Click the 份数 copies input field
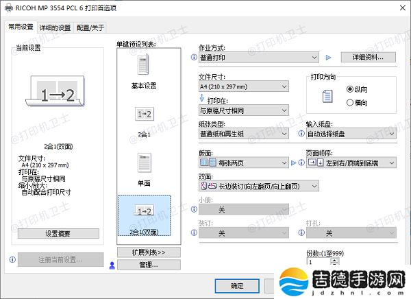 319,262
